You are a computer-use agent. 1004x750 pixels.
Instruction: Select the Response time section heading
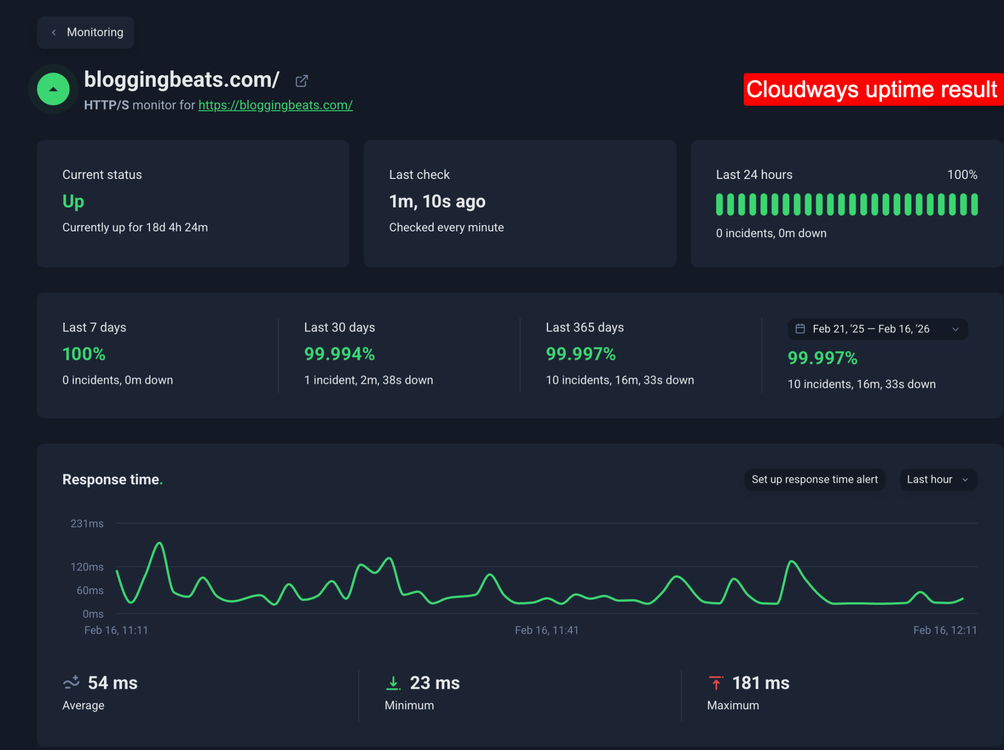(112, 479)
